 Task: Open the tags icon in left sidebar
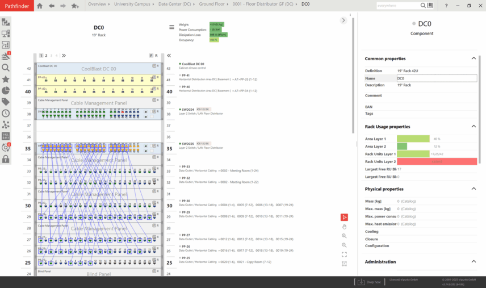point(6,102)
